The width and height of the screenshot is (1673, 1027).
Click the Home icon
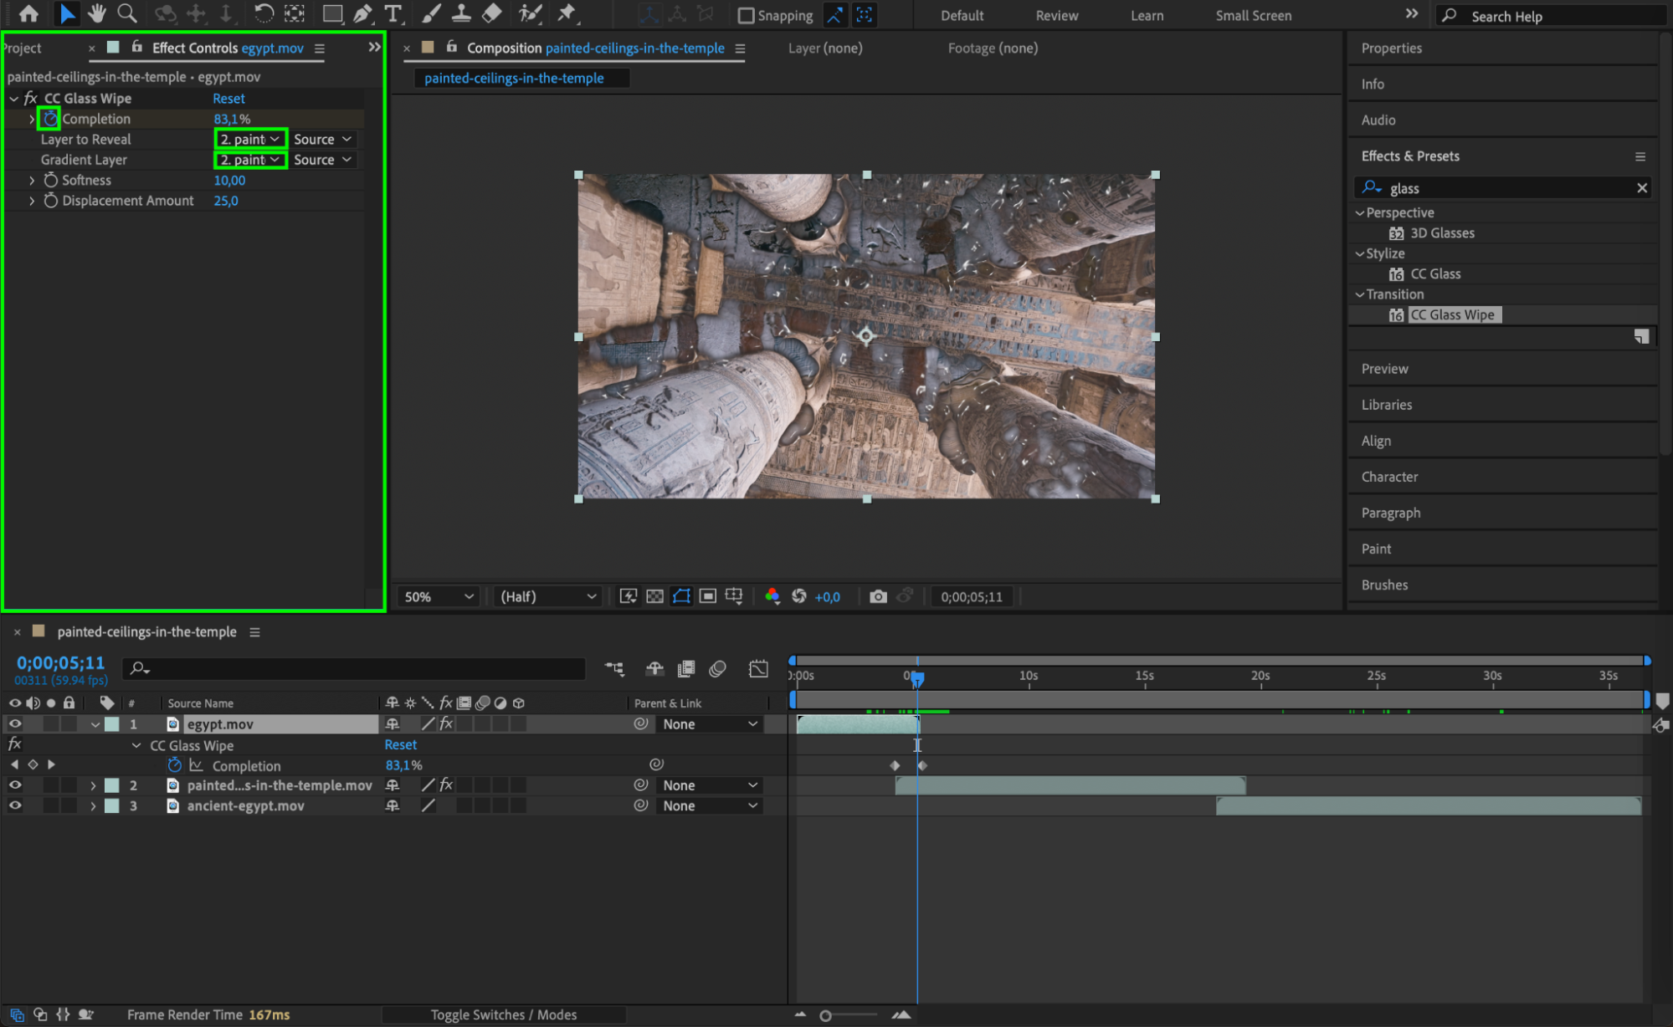pyautogui.click(x=28, y=13)
